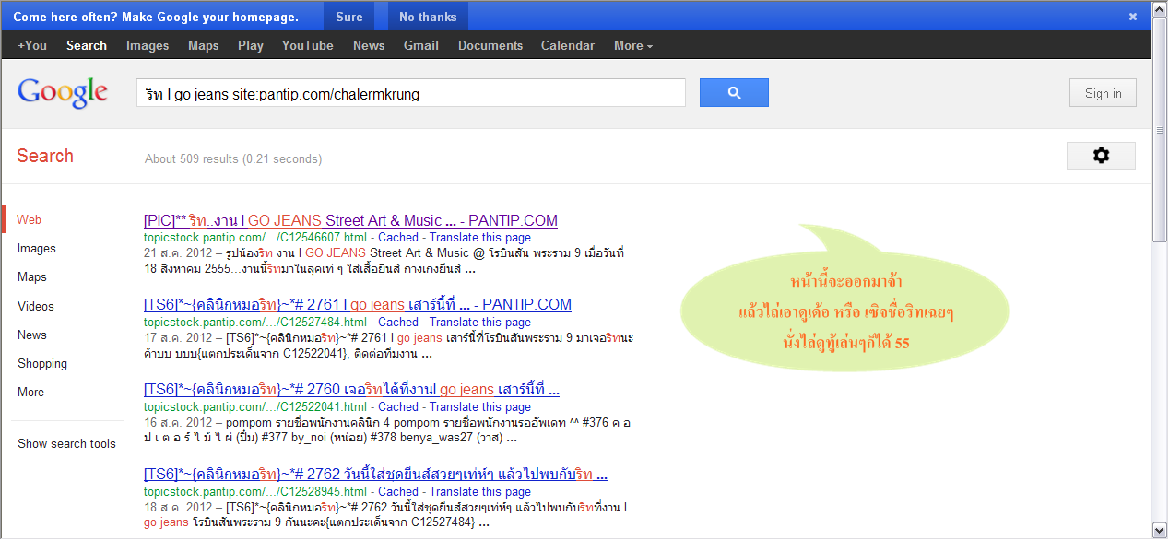The height and width of the screenshot is (540, 1169).
Task: Select News in the left sidebar
Action: pyautogui.click(x=32, y=335)
